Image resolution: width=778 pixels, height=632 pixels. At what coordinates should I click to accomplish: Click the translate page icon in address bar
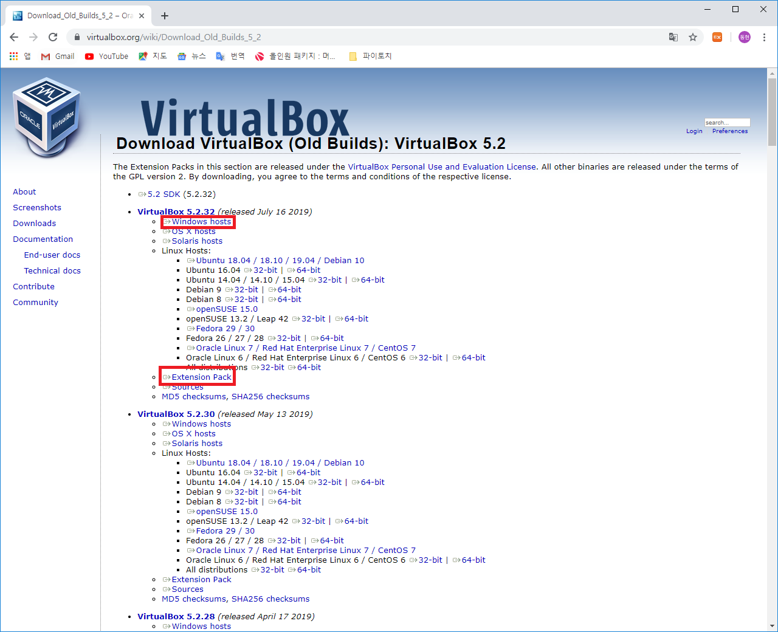[673, 37]
